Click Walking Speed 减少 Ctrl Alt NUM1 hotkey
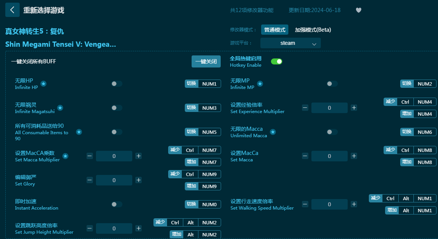The height and width of the screenshot is (239, 438). 402,198
